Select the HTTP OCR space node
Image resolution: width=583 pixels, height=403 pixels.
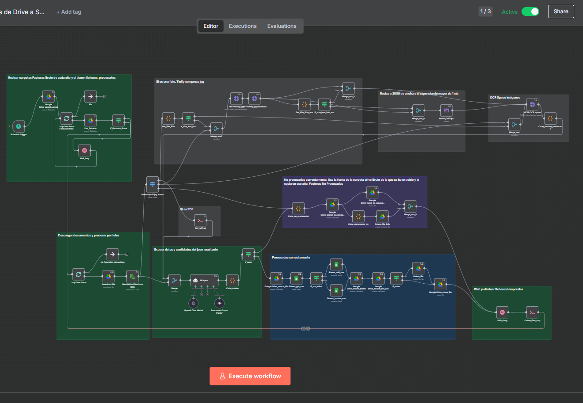point(532,105)
